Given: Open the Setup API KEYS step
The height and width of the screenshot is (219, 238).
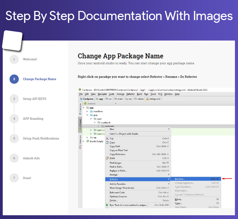Looking at the screenshot, I should [35, 99].
